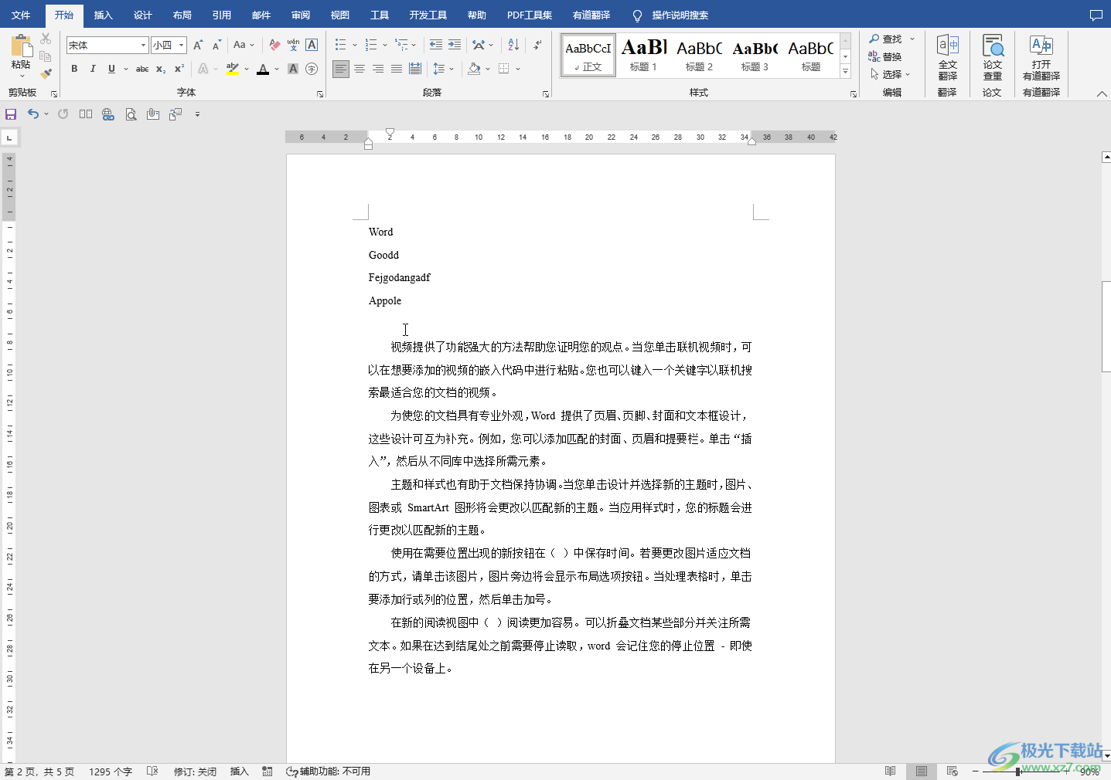Open the line spacing dropdown

click(x=443, y=69)
